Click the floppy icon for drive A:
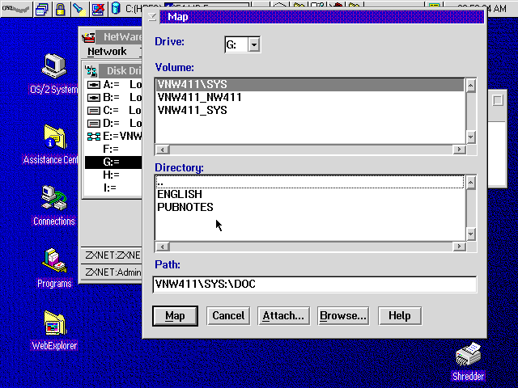This screenshot has width=518, height=388. (94, 85)
